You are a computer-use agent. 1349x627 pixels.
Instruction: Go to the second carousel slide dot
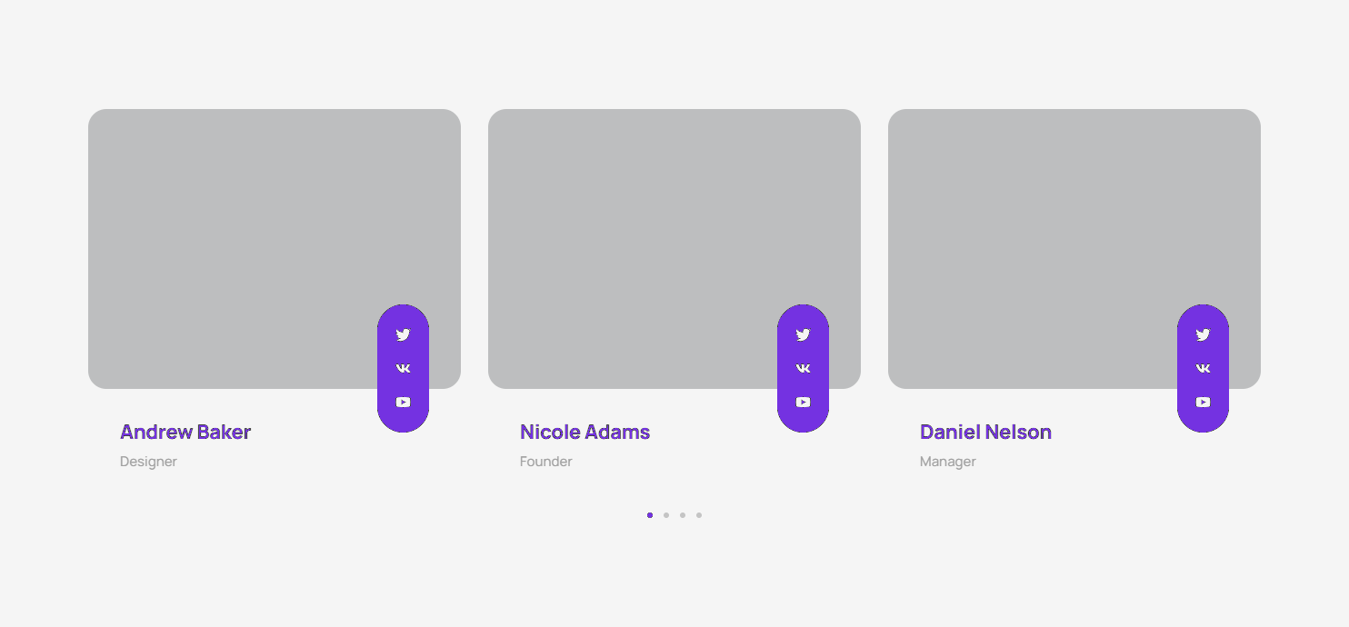[x=666, y=515]
